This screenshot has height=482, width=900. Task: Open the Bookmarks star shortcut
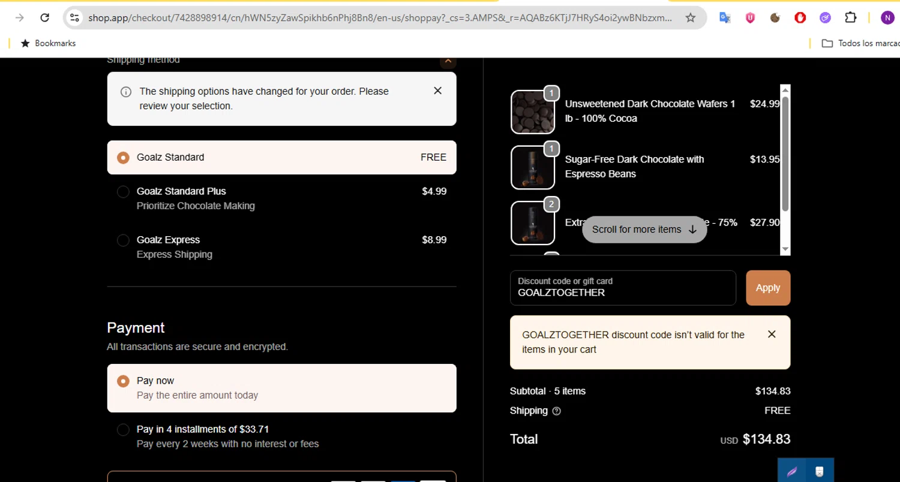pos(48,43)
